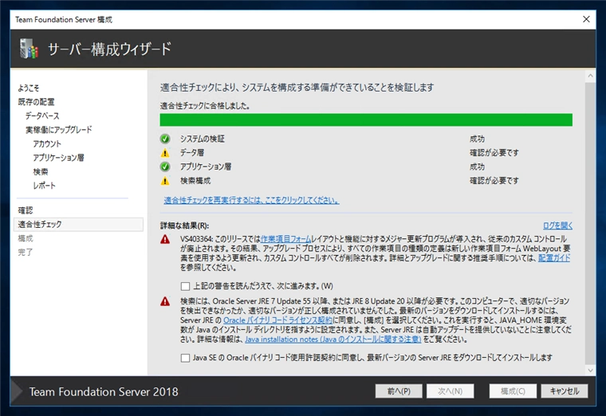Click 確認が必要です status for 検索構成
The image size is (606, 416).
coord(494,180)
